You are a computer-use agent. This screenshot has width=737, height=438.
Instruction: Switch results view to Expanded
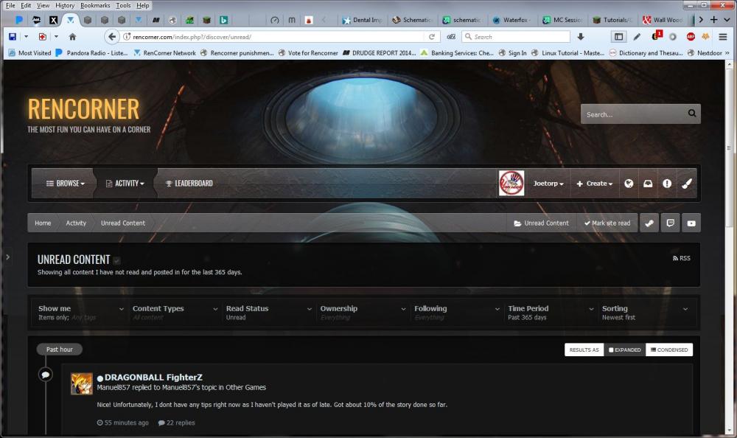coord(624,350)
